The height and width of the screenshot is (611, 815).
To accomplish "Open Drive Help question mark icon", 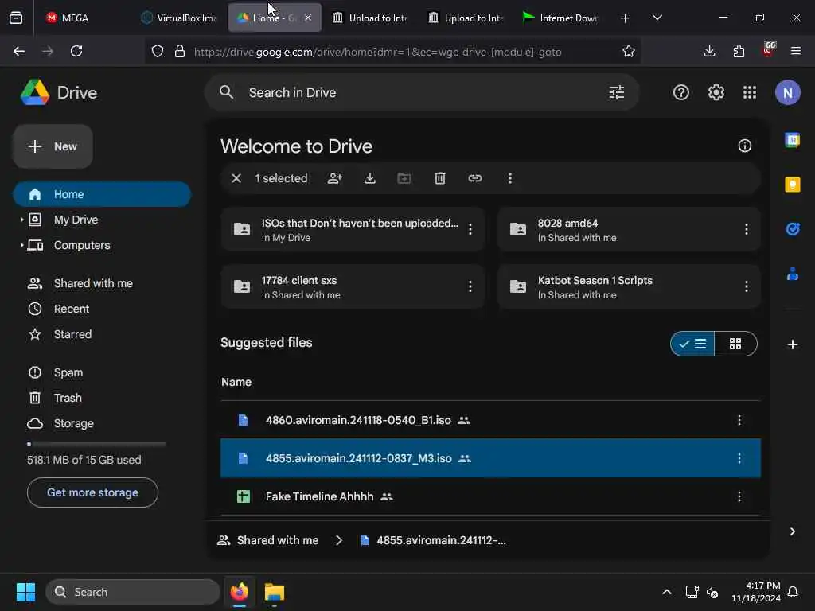I will tap(681, 92).
